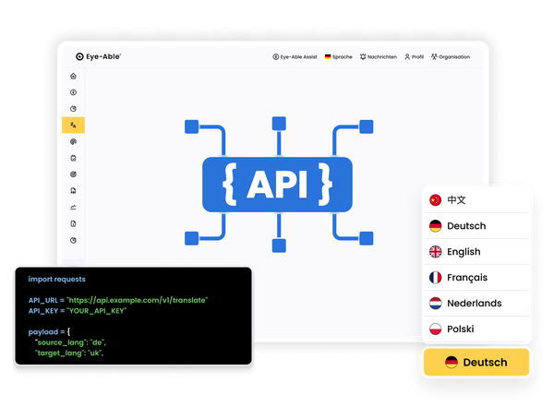This screenshot has width=554, height=407.
Task: Click the "target_lang": "uk" code line
Action: (x=69, y=353)
